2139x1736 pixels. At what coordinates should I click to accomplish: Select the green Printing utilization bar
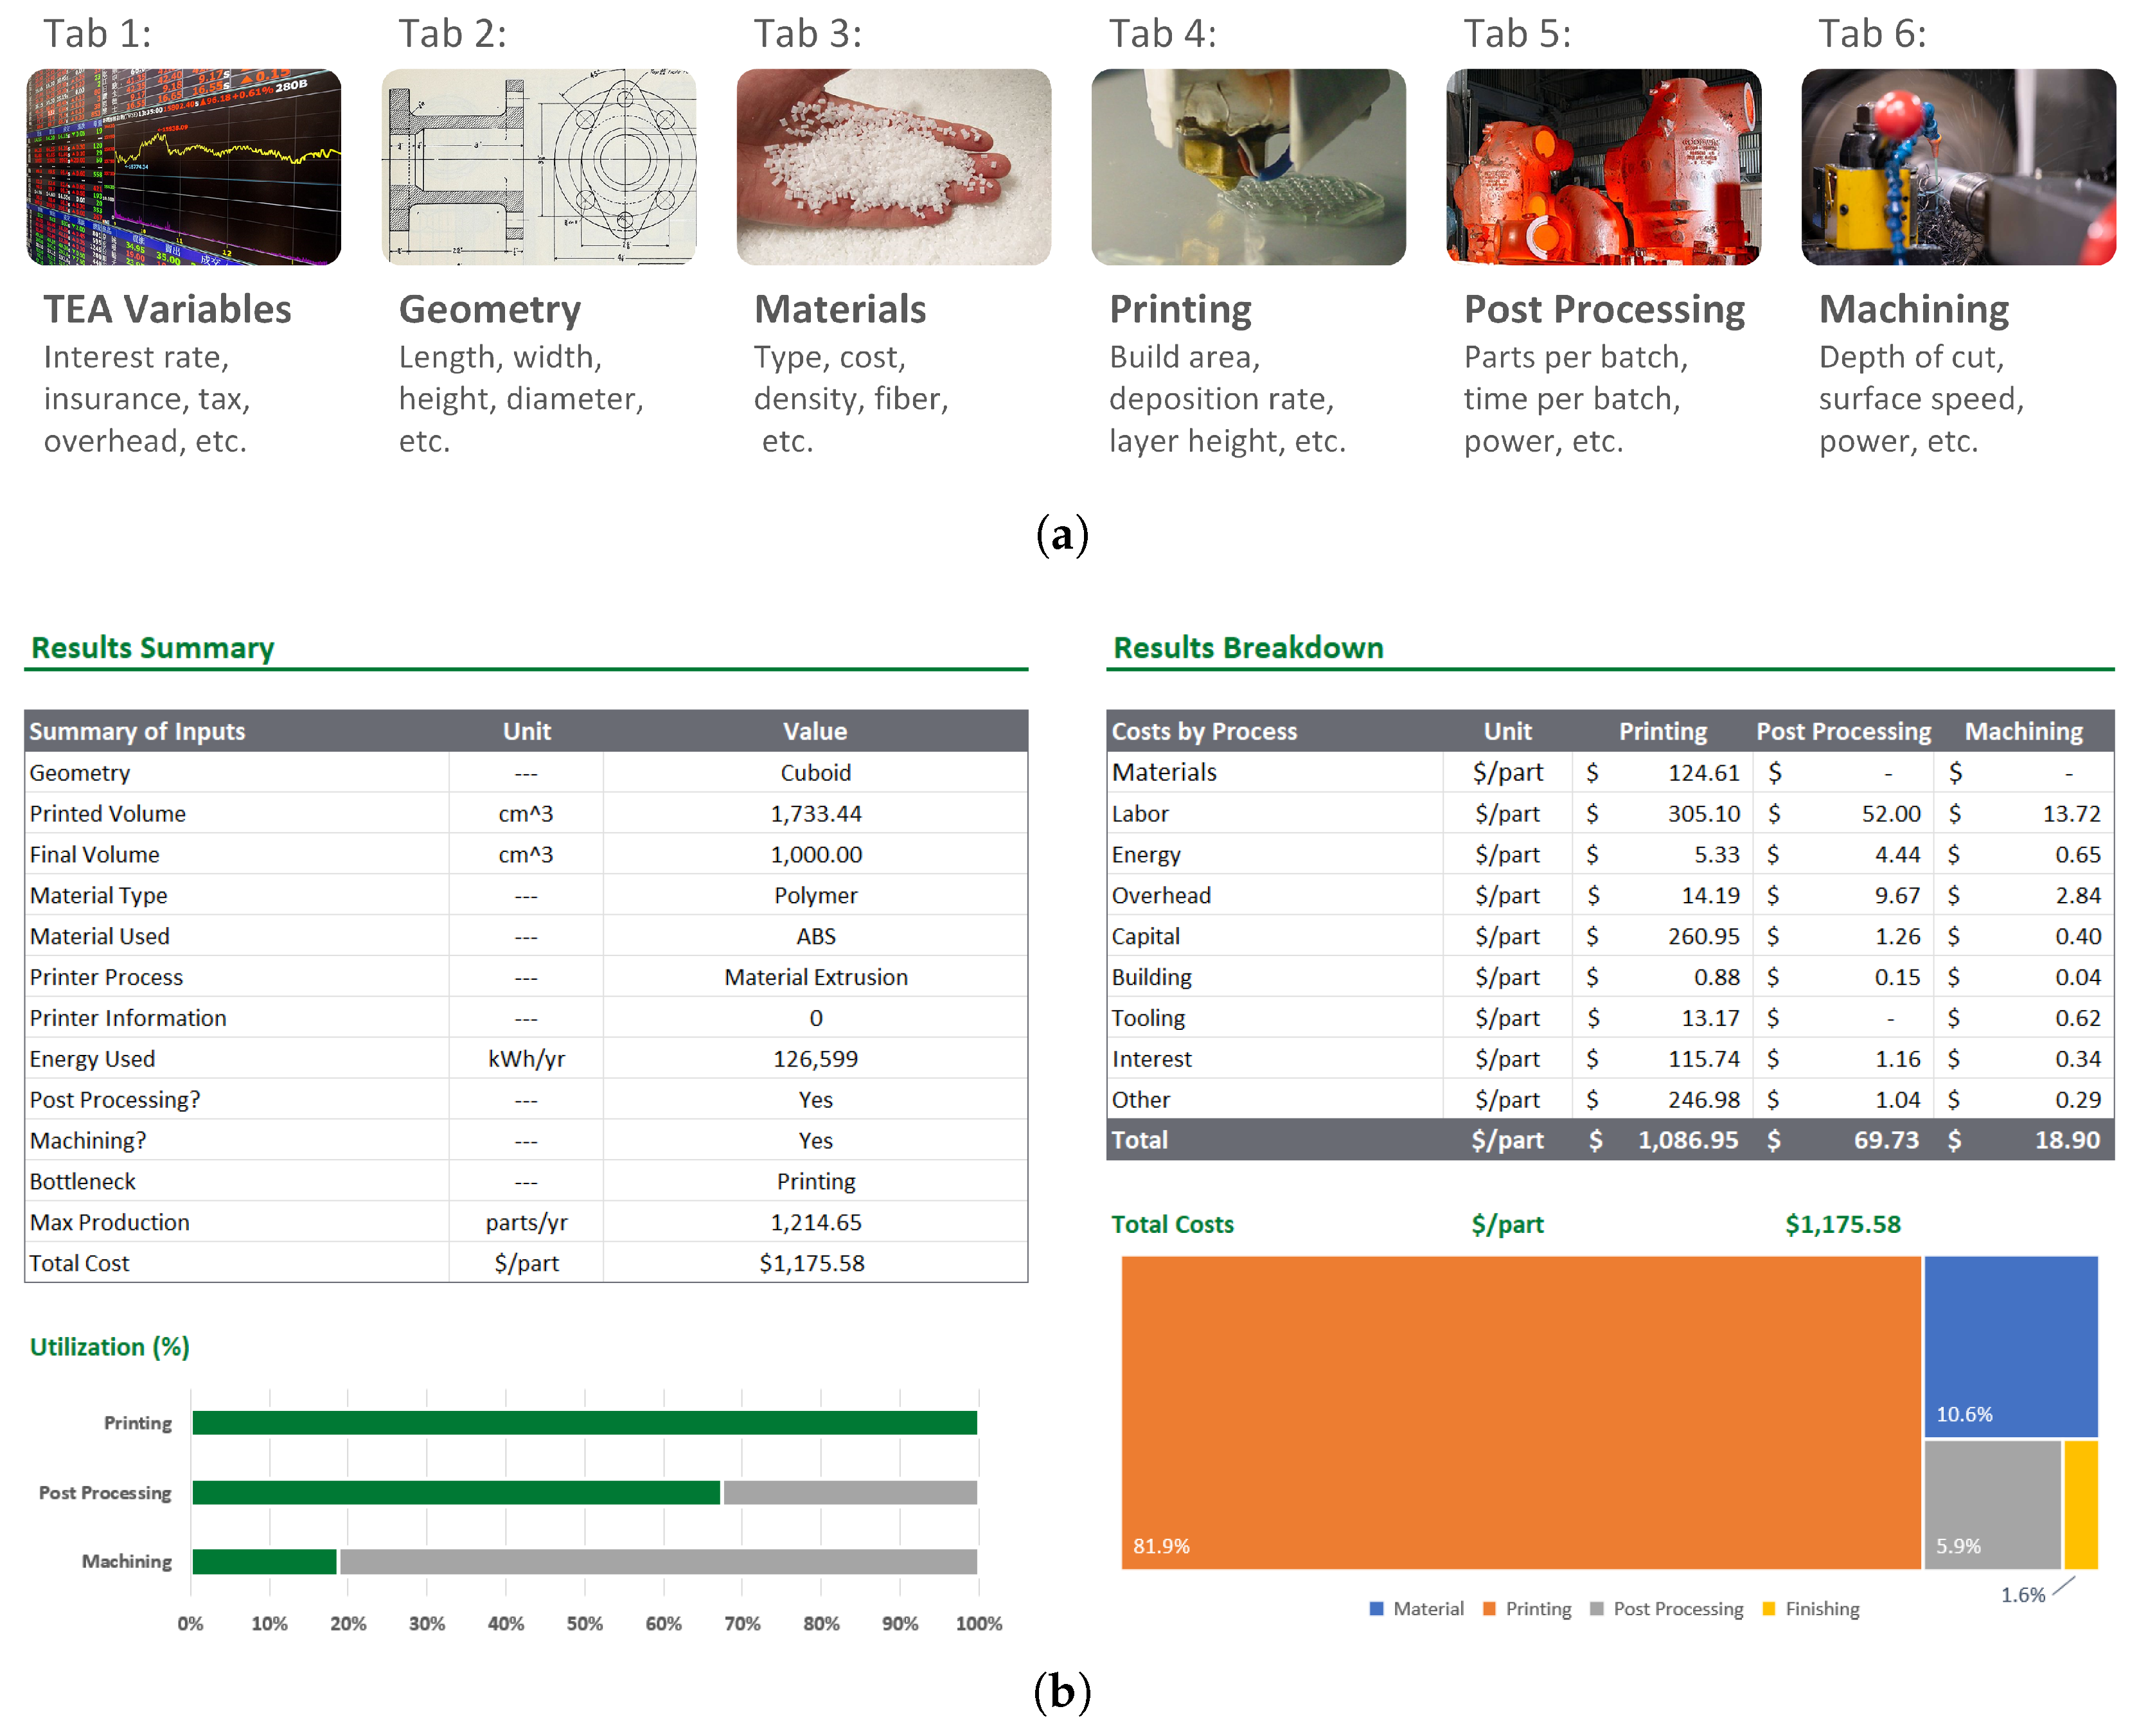point(584,1422)
